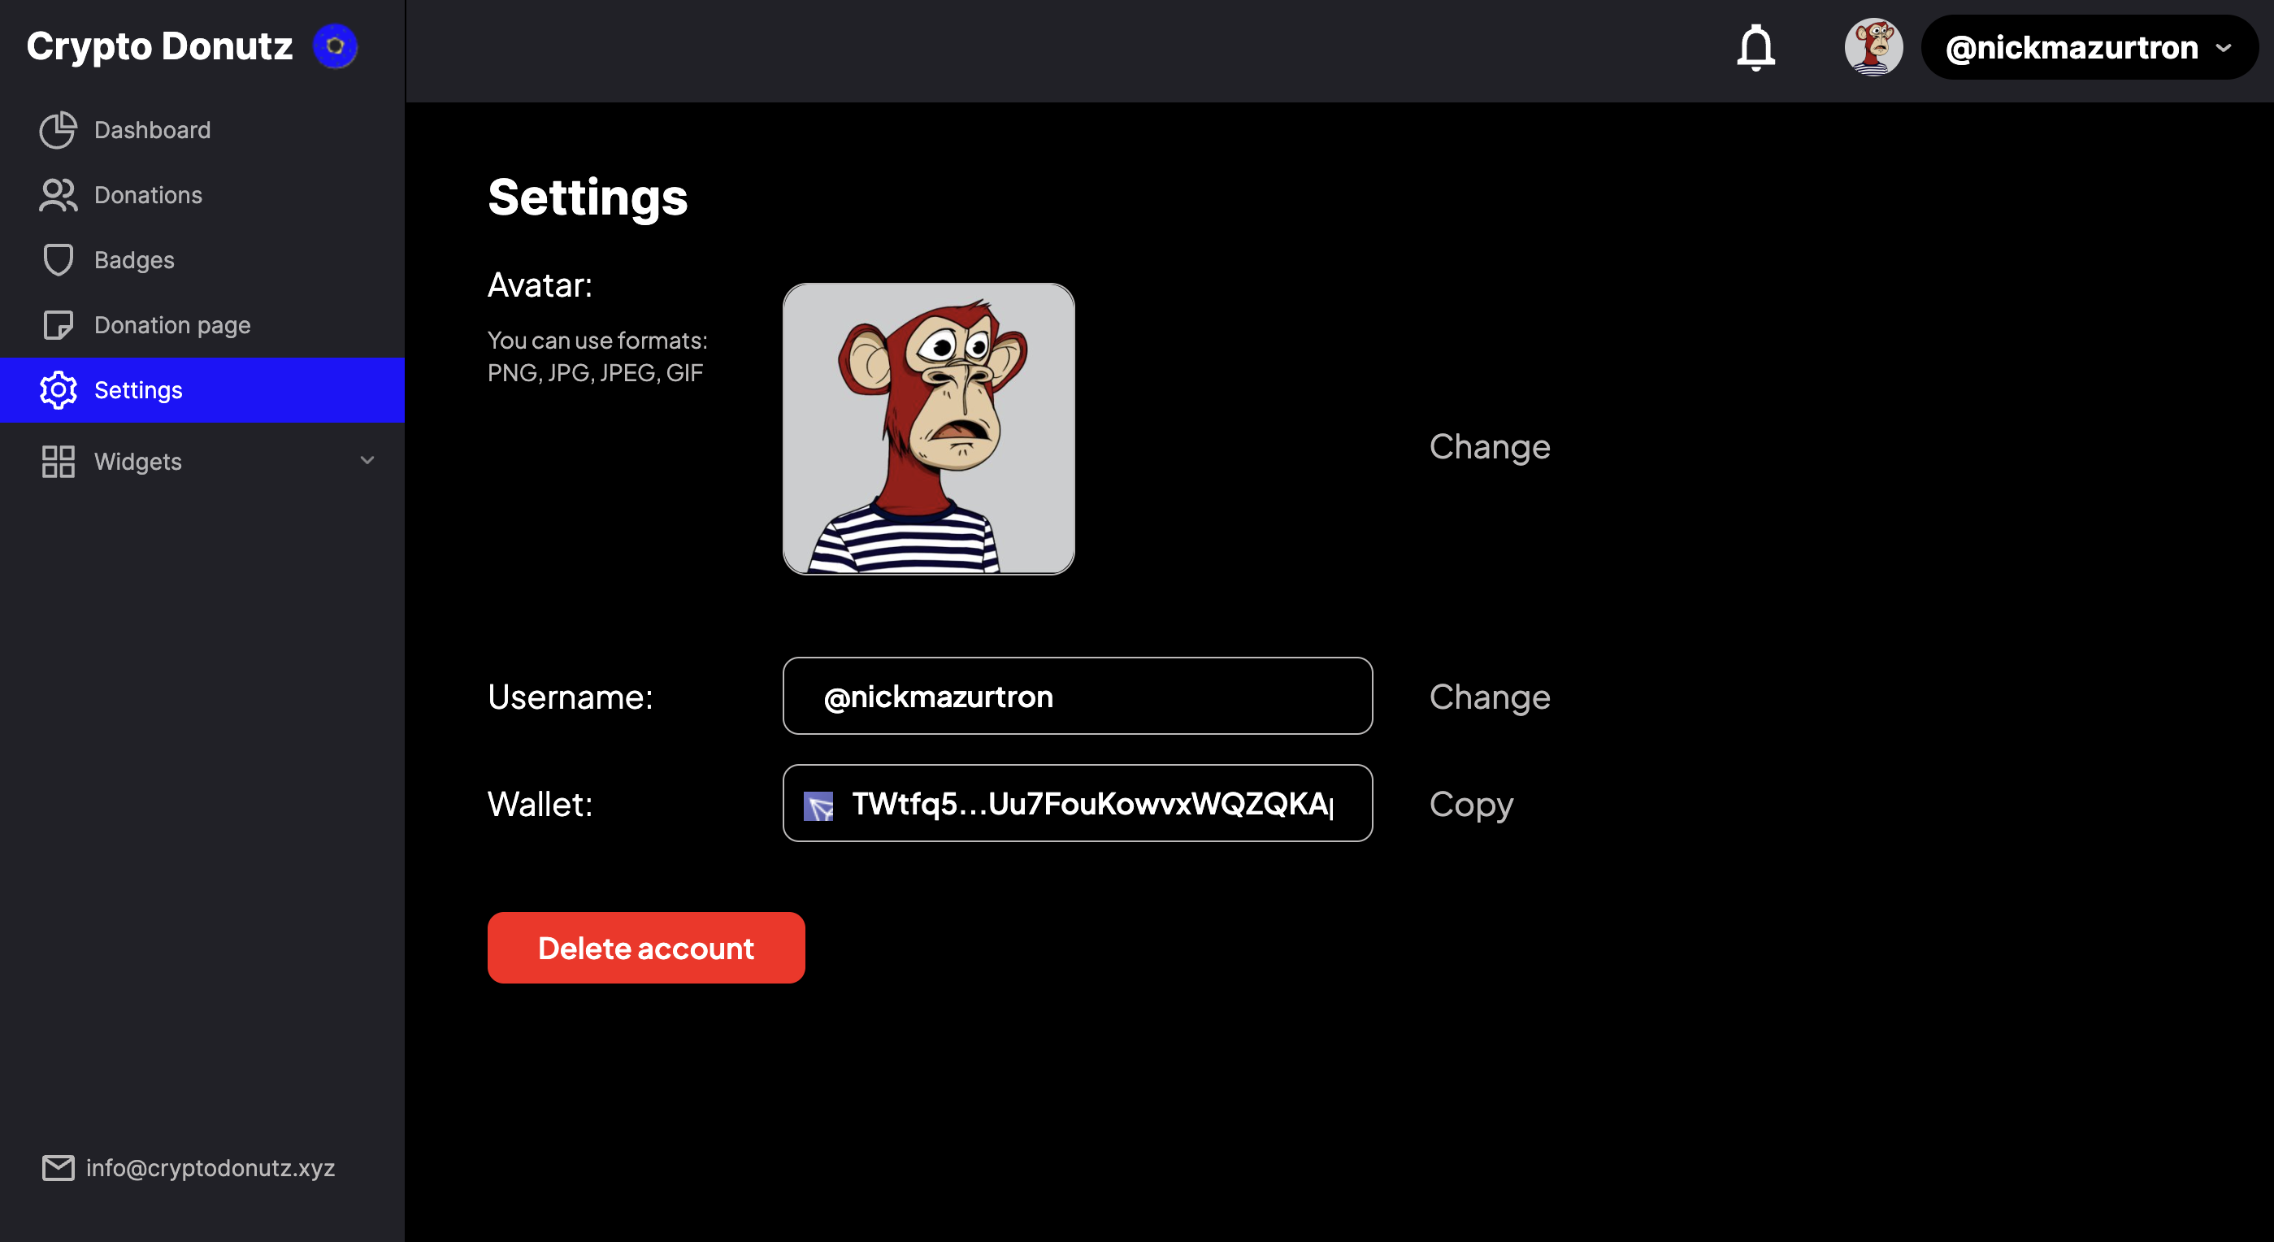Image resolution: width=2274 pixels, height=1242 pixels.
Task: Click the notification bell icon
Action: [x=1755, y=48]
